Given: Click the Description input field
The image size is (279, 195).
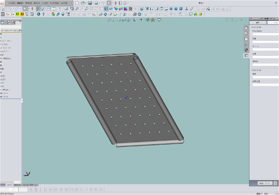Looking at the screenshot, I should tap(266, 34).
